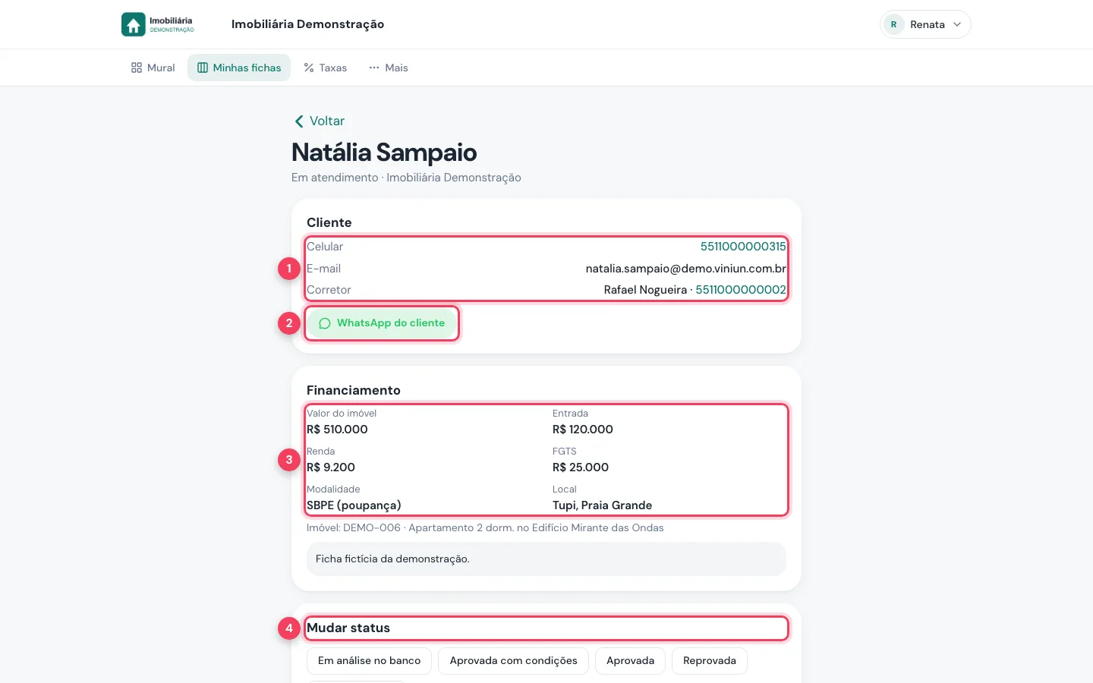Click the email natalia.sampaio@demo.viniun.com.br
This screenshot has height=683, width=1093.
(686, 269)
